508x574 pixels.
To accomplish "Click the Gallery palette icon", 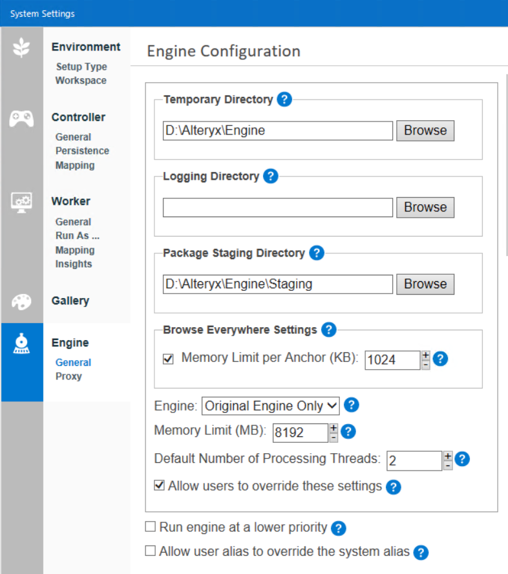I will click(x=22, y=301).
